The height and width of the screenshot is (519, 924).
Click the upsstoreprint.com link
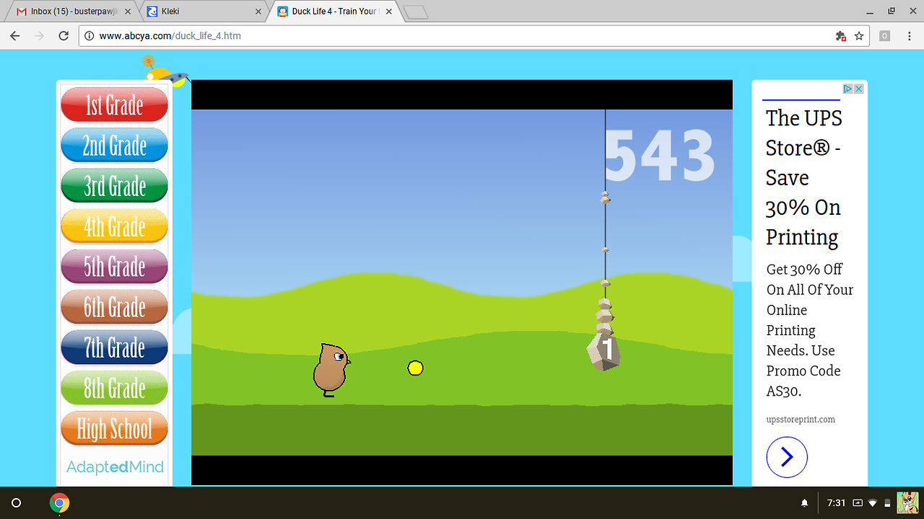coord(801,420)
